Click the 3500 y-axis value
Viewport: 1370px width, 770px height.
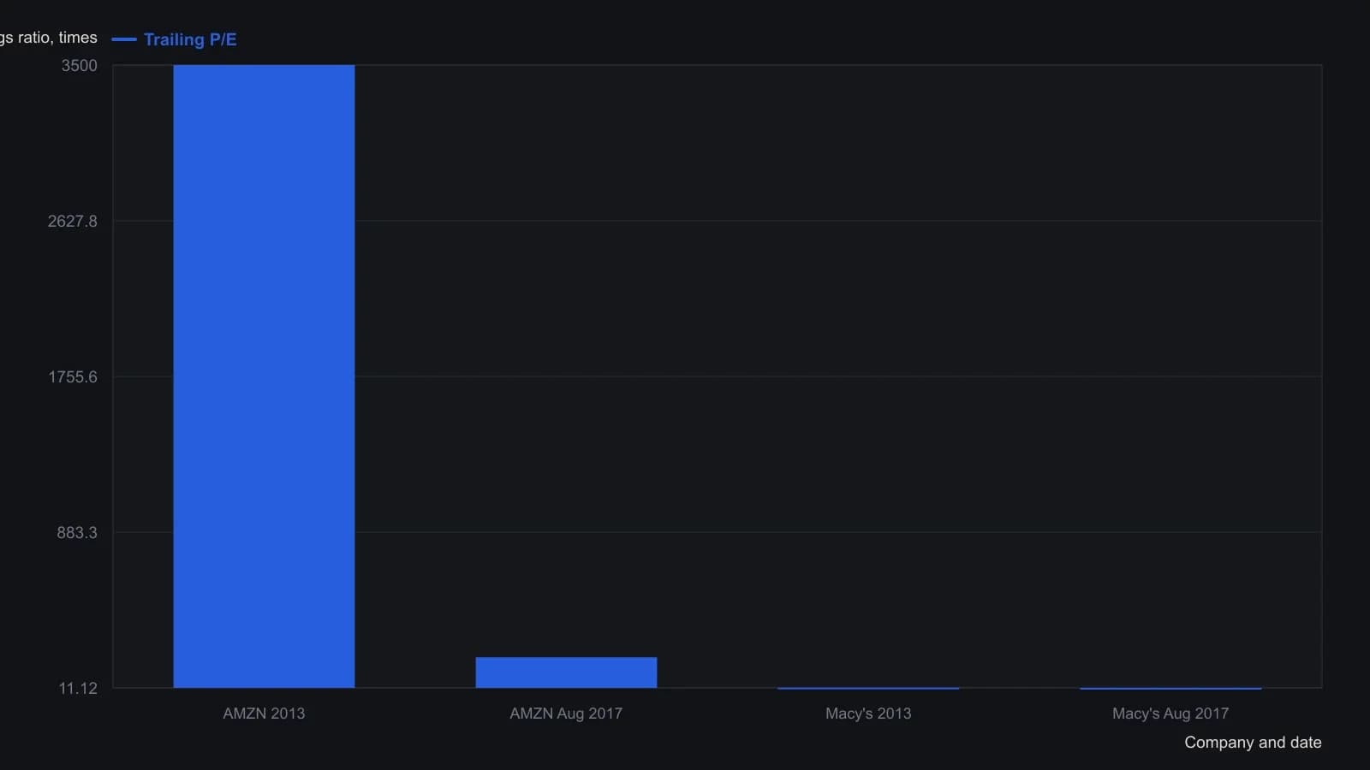point(80,66)
